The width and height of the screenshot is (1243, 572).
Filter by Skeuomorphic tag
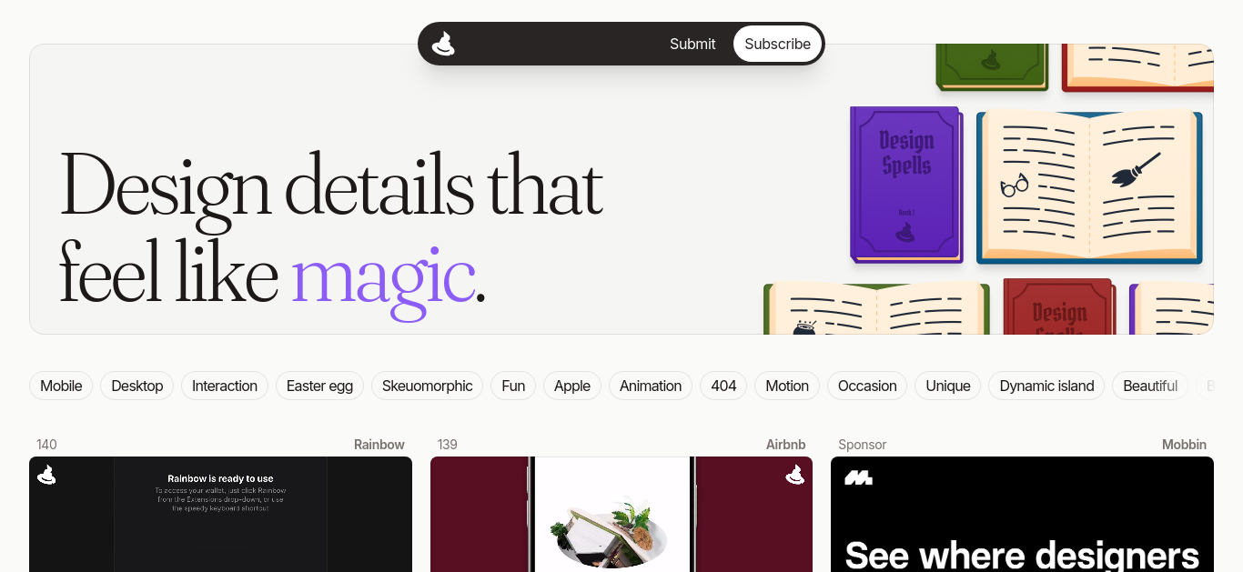point(427,386)
